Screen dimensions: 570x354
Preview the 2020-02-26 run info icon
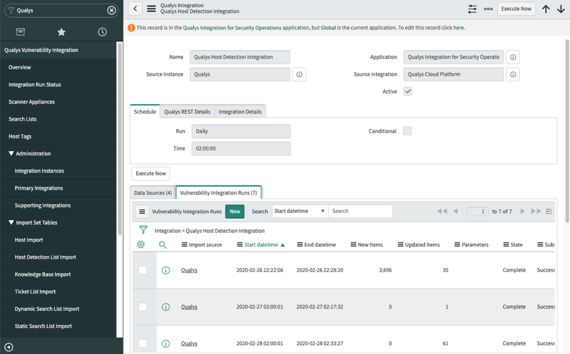point(166,270)
